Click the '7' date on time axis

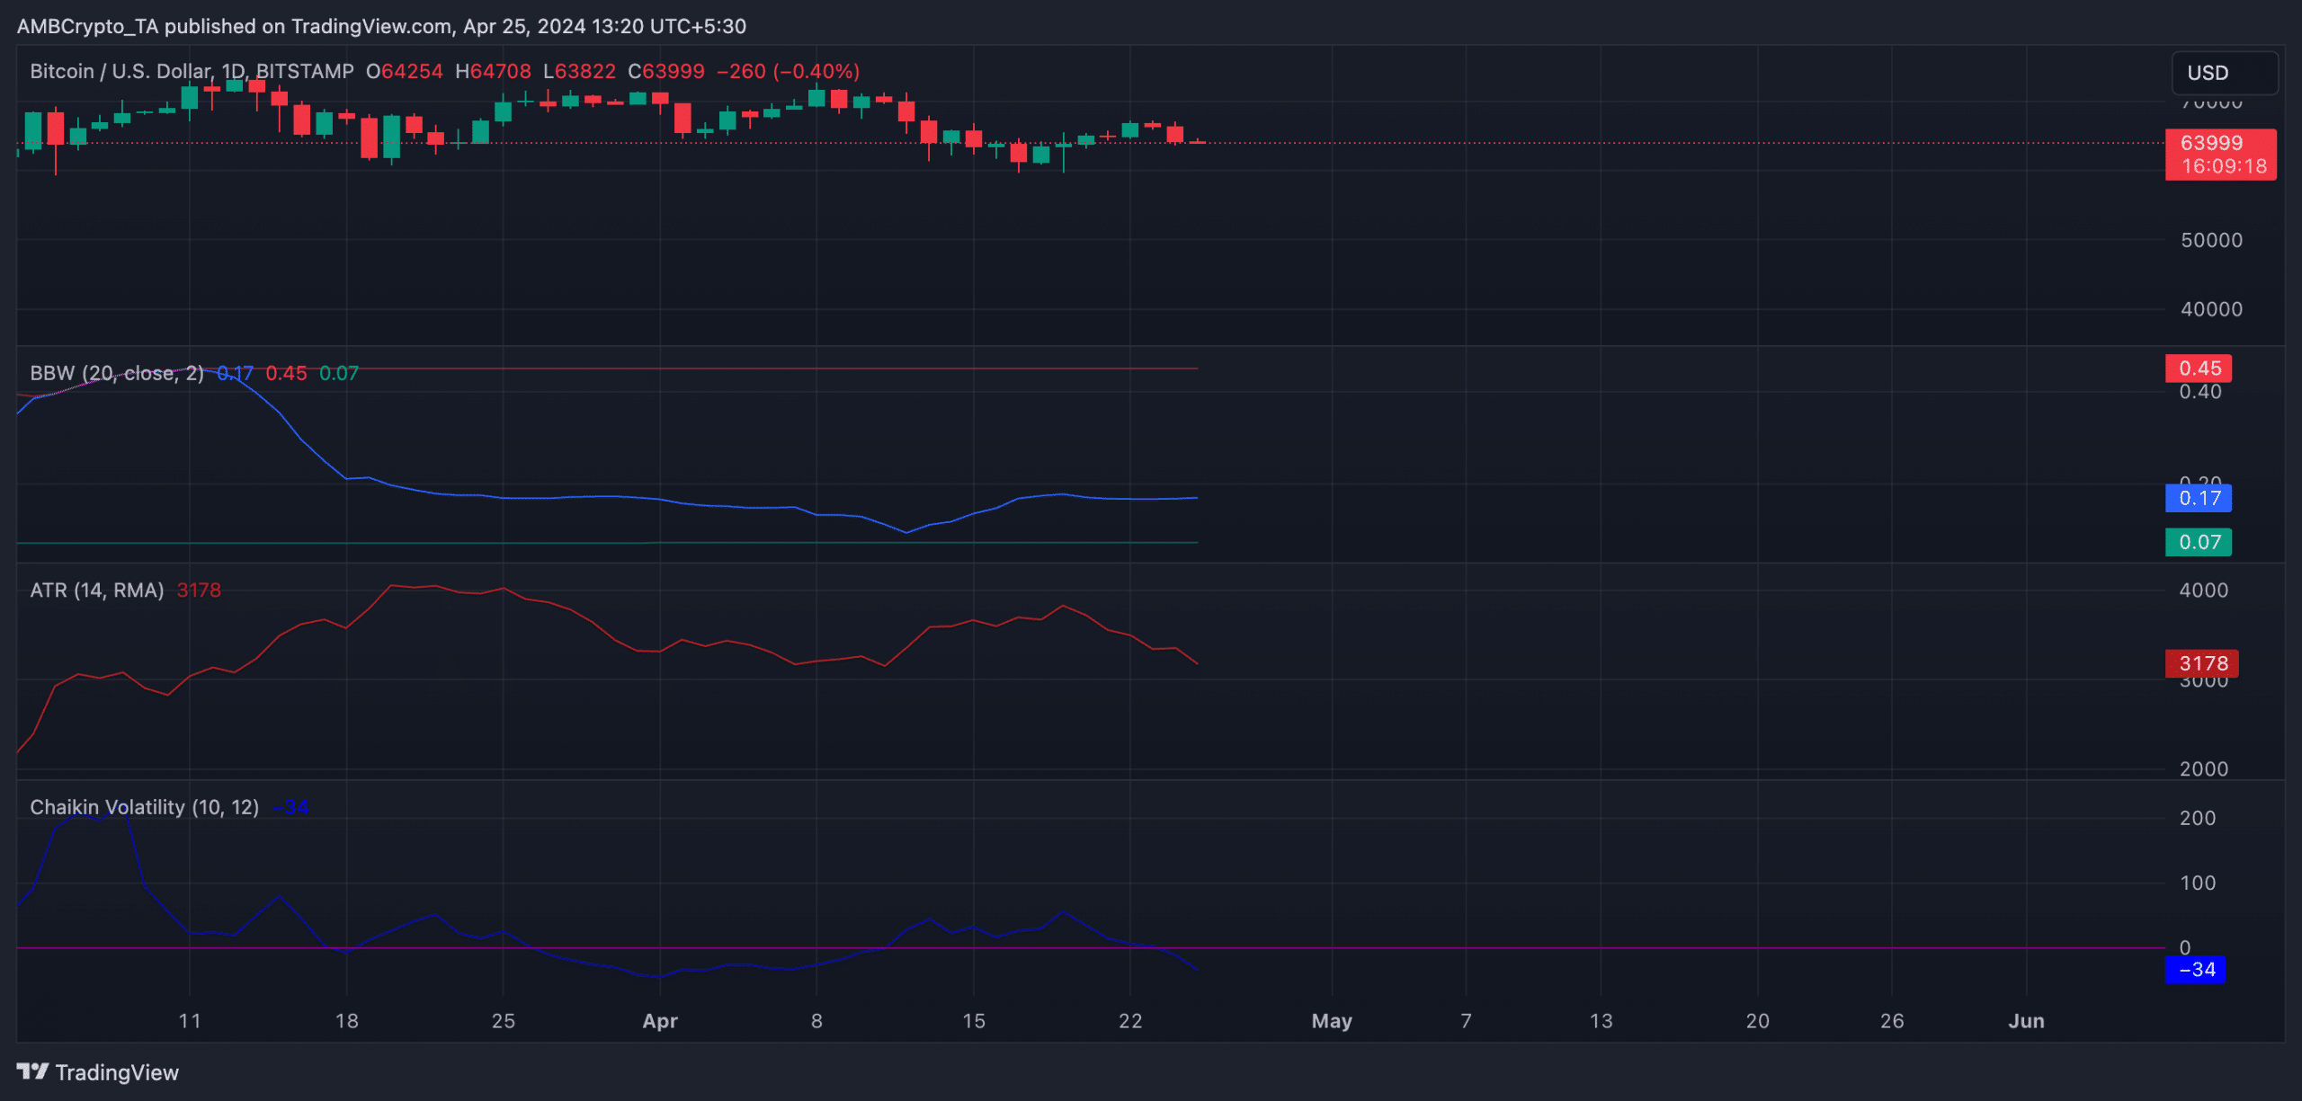click(1467, 1021)
